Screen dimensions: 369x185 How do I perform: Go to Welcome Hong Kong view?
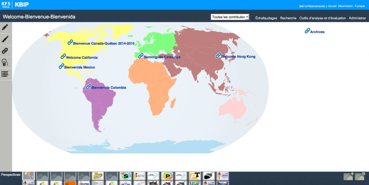238,57
